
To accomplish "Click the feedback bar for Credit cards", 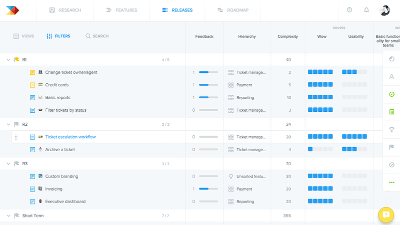I will (208, 85).
